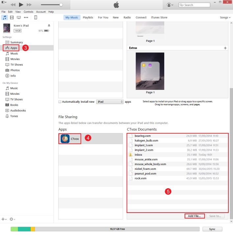Image resolution: width=233 pixels, height=235 pixels.
Task: Open Info in Settings sidebar
Action: (x=11, y=76)
